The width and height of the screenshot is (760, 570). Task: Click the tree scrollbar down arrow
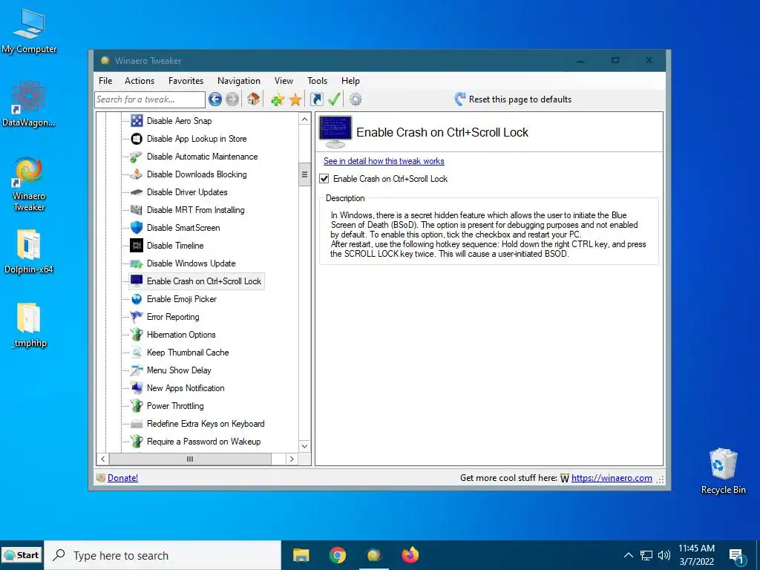coord(304,446)
